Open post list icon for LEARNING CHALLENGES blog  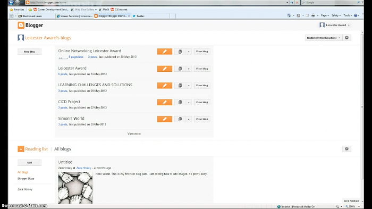pos(180,86)
